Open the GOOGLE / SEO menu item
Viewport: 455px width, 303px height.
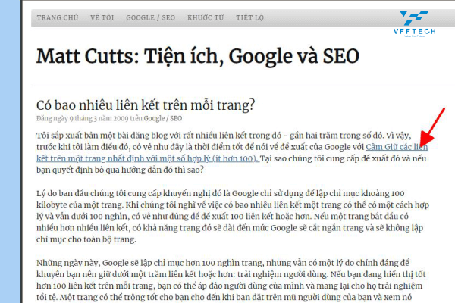point(150,17)
